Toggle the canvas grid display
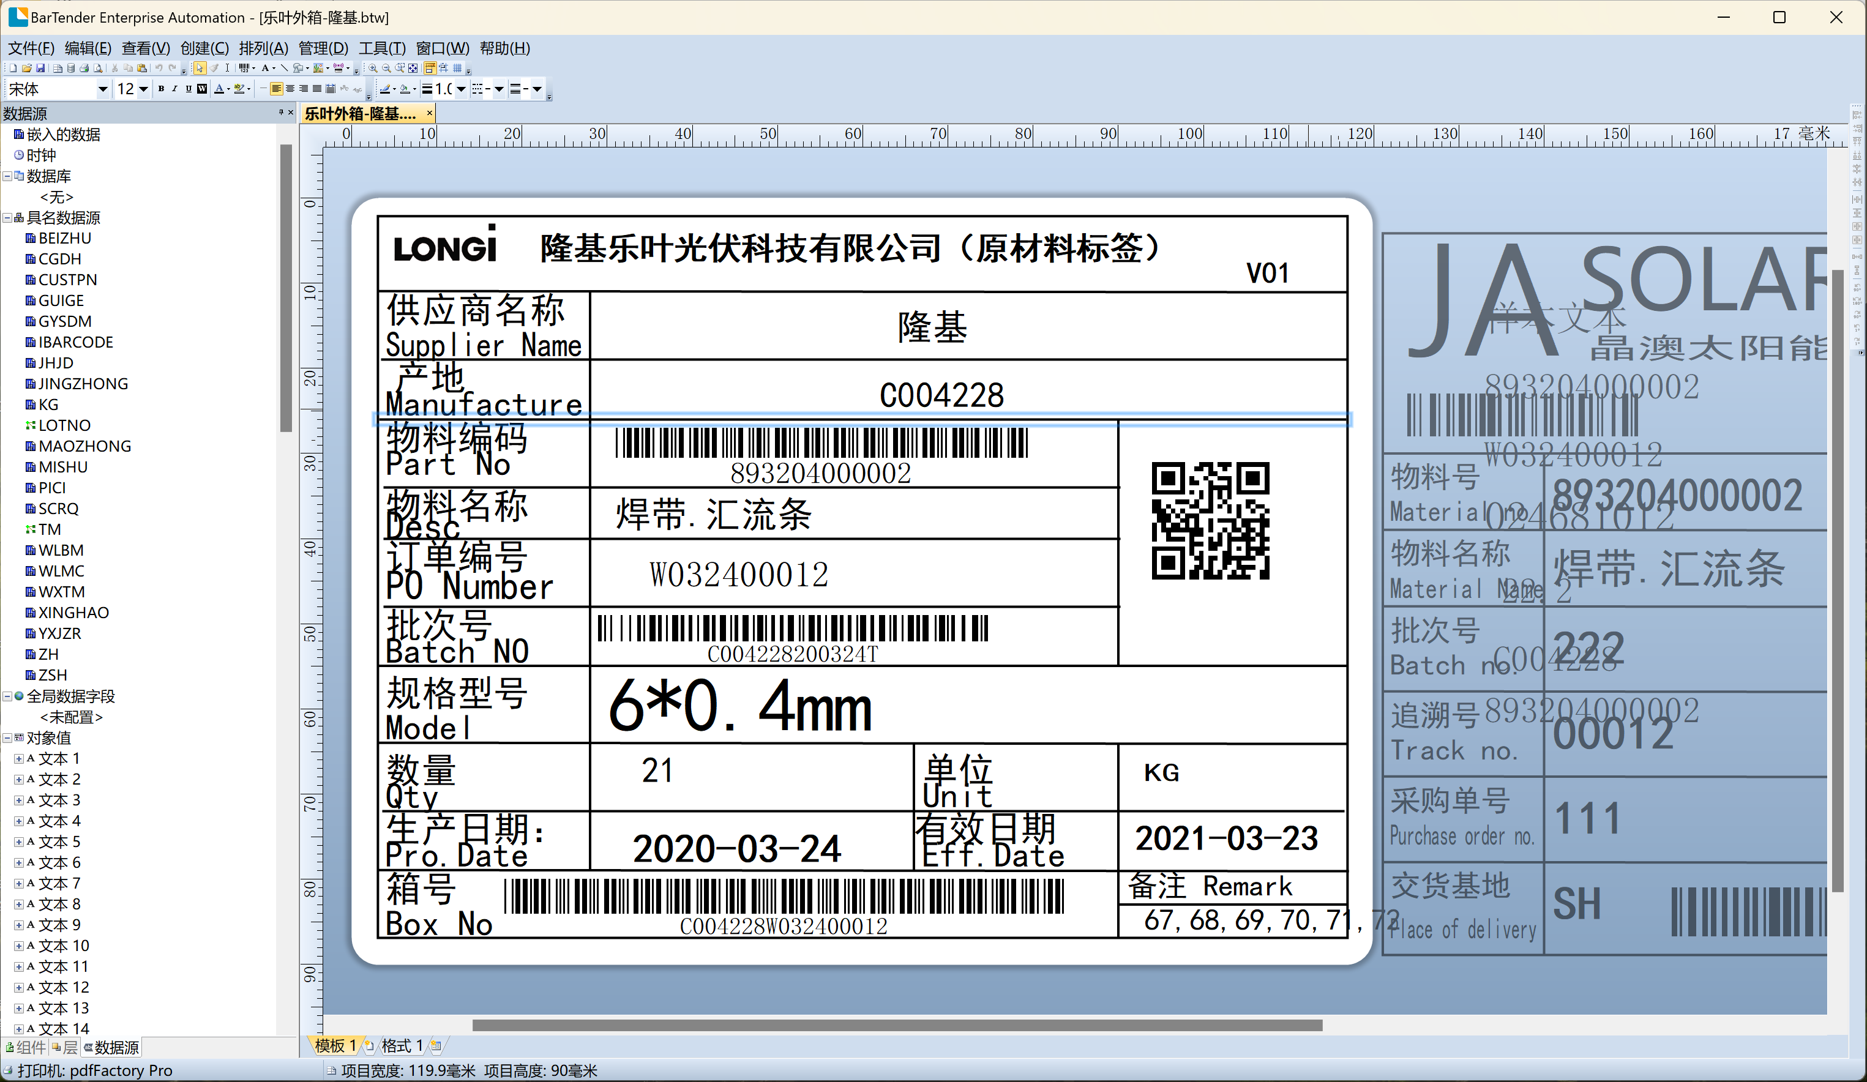The width and height of the screenshot is (1867, 1082). click(457, 68)
